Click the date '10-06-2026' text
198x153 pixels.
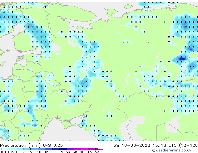(x=136, y=146)
